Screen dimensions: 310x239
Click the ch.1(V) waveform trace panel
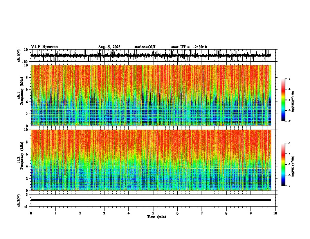[x=154, y=55]
